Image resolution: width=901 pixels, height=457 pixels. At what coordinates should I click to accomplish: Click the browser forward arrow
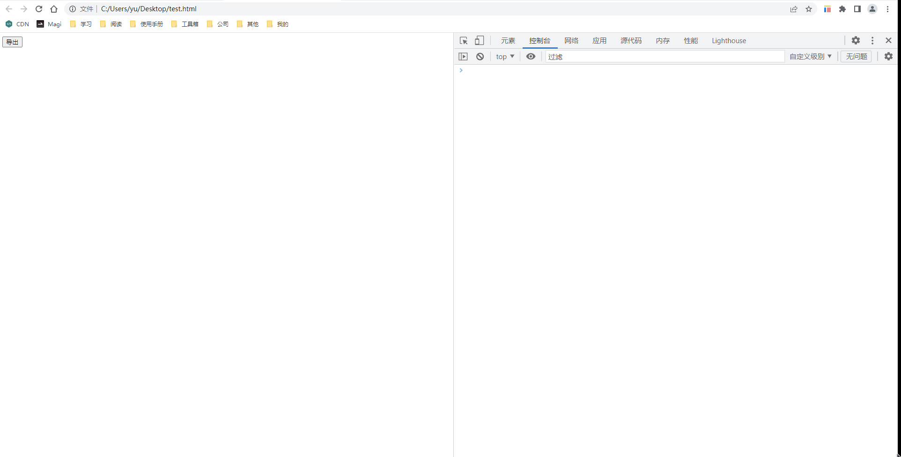pyautogui.click(x=24, y=9)
